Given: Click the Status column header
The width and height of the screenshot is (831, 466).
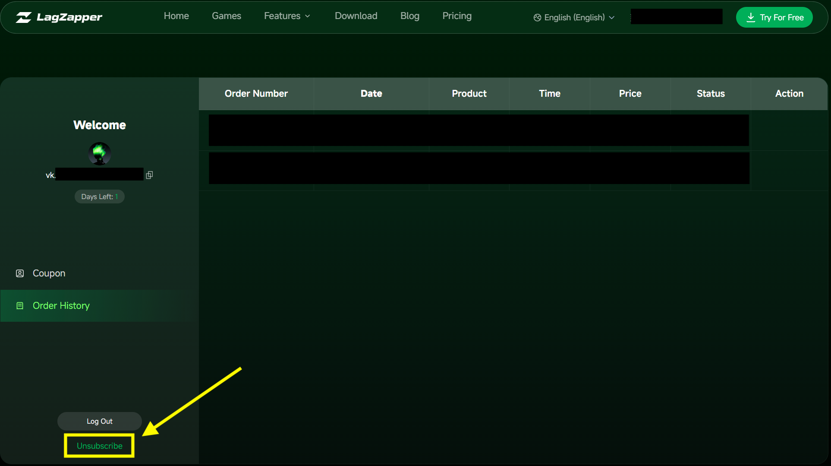Looking at the screenshot, I should (x=711, y=94).
